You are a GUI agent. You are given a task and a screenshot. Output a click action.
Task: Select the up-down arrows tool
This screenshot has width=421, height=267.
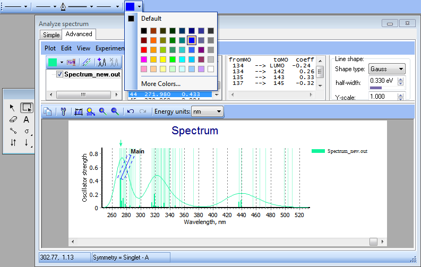pos(13,142)
